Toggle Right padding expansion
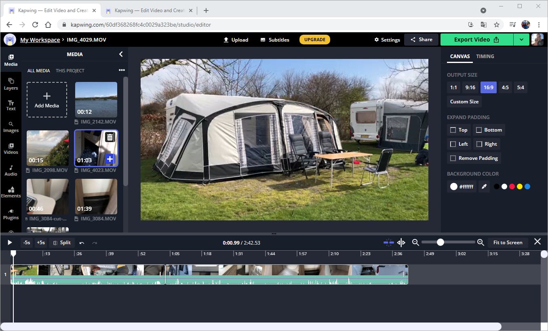 [x=487, y=144]
